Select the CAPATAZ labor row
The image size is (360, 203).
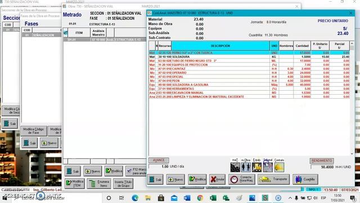[249, 69]
